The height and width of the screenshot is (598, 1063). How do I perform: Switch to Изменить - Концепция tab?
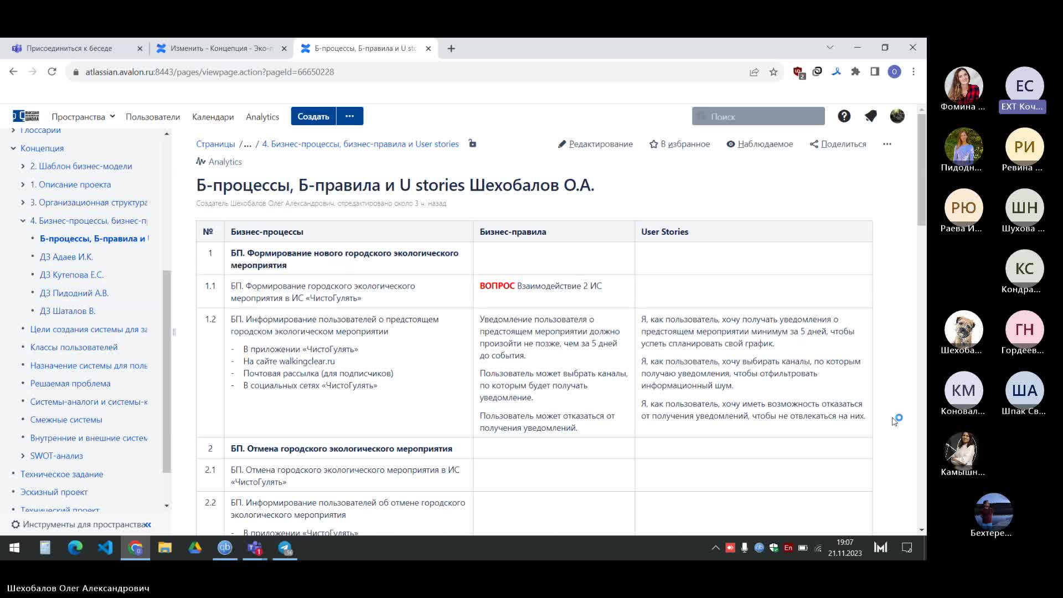221,49
